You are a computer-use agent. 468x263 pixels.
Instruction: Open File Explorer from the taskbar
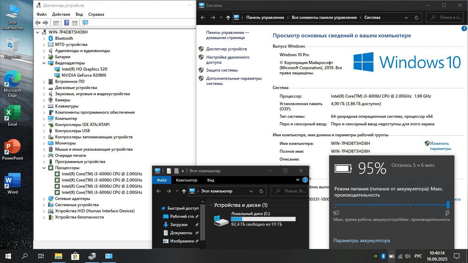click(x=58, y=256)
